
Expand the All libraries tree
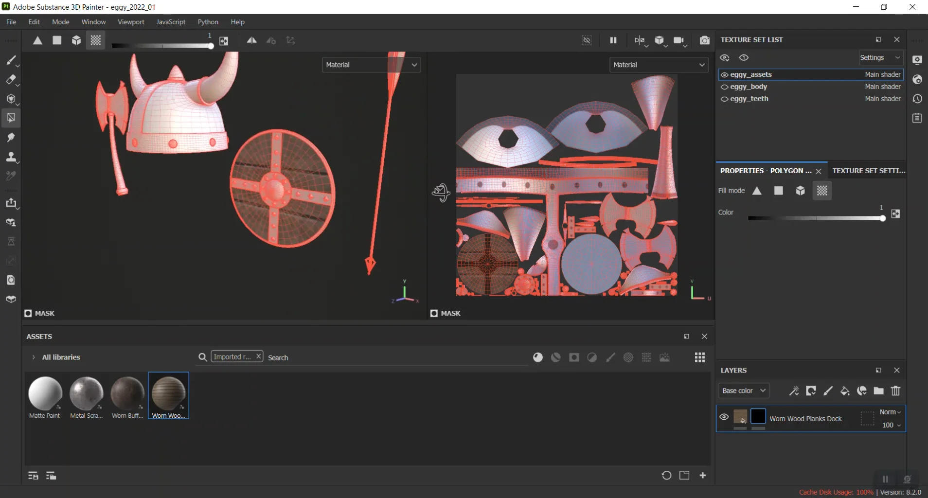33,357
